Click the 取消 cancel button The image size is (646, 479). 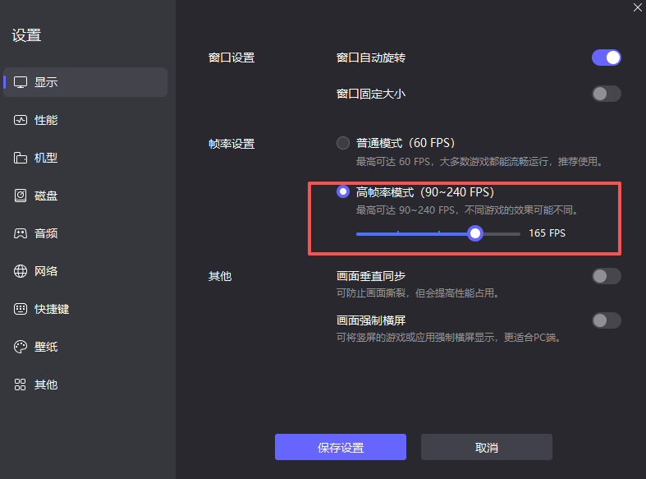487,447
